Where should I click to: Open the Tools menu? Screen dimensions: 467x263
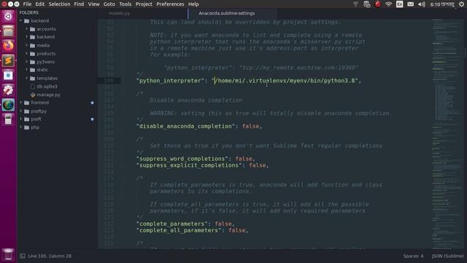(x=125, y=4)
